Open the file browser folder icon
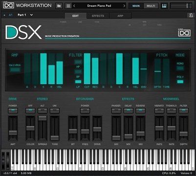Image resolution: width=196 pixels, height=176 pixels. click(x=59, y=6)
